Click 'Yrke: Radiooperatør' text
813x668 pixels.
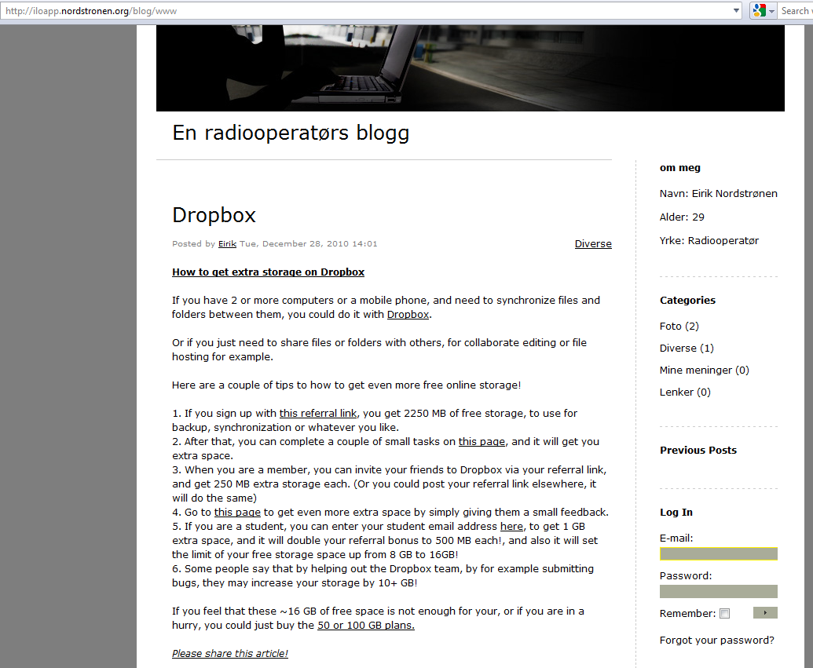pyautogui.click(x=709, y=240)
